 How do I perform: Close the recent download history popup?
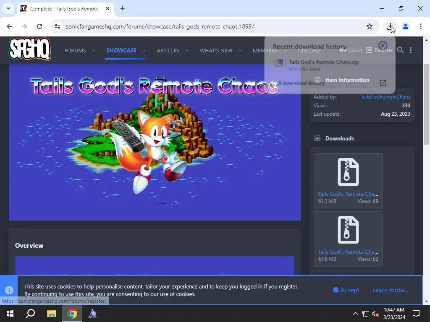pyautogui.click(x=383, y=45)
